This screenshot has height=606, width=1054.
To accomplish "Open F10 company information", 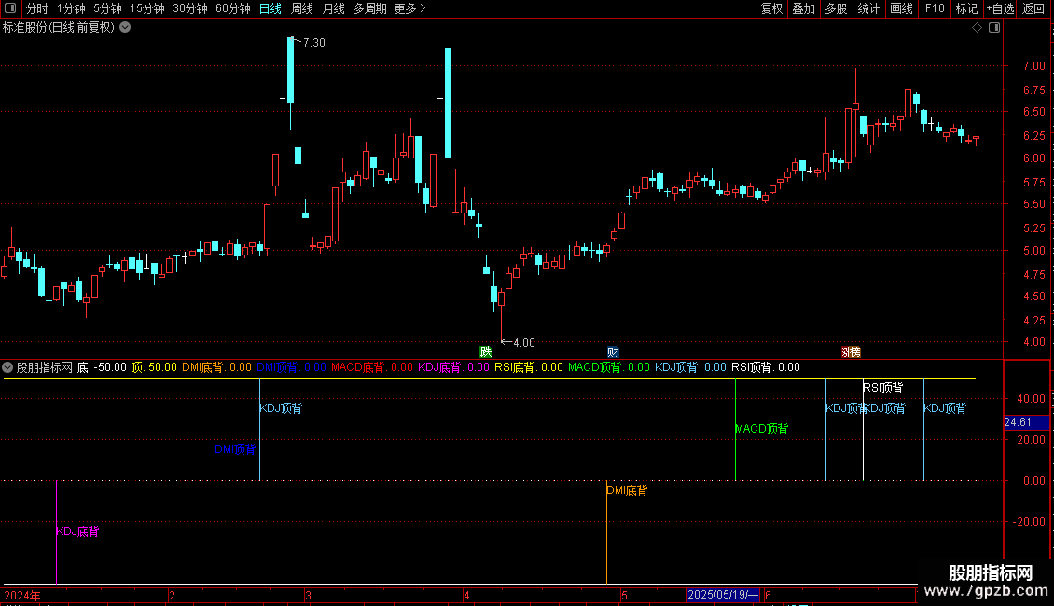I will click(x=935, y=8).
